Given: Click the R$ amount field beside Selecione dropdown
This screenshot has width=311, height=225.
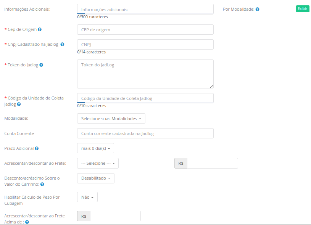Looking at the screenshot, I should [x=212, y=163].
